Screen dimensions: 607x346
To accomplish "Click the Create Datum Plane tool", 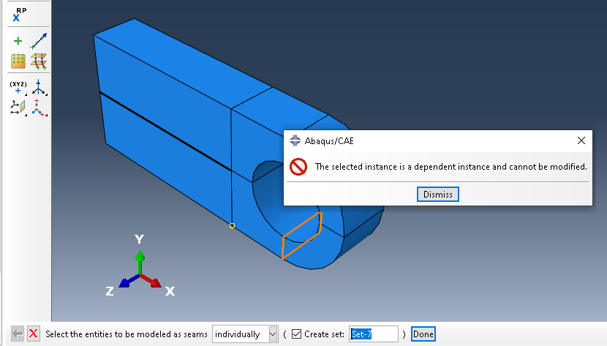I will pyautogui.click(x=18, y=61).
